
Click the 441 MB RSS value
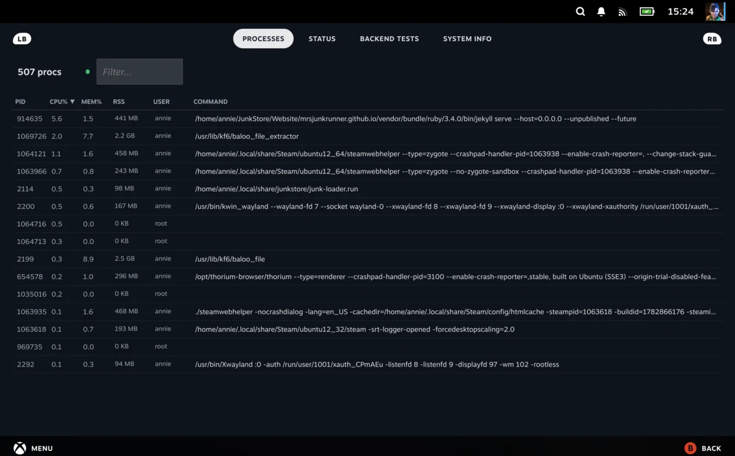pyautogui.click(x=126, y=119)
